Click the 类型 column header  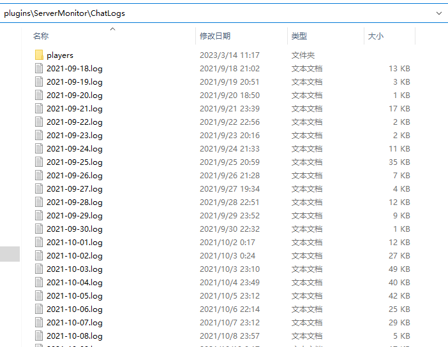tap(299, 36)
